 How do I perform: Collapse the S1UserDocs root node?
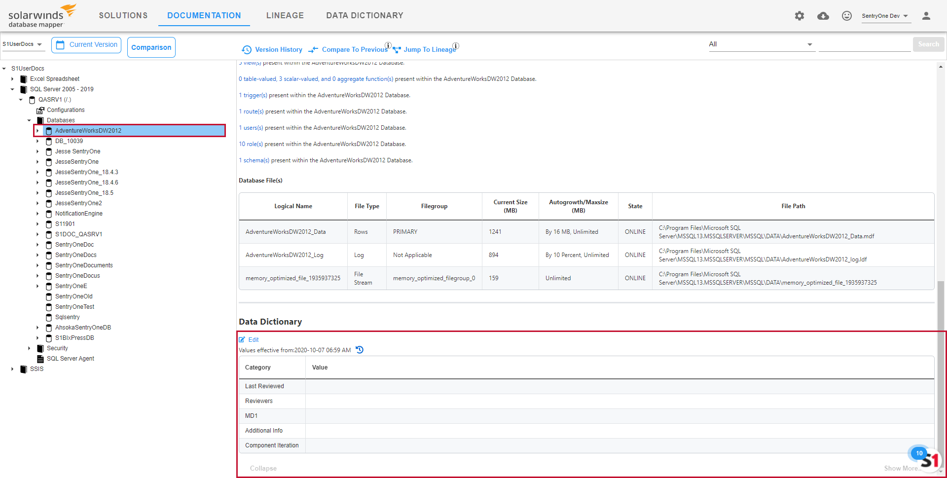tap(4, 69)
